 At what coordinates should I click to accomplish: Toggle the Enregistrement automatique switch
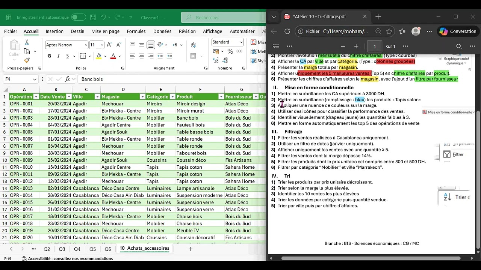click(x=79, y=17)
